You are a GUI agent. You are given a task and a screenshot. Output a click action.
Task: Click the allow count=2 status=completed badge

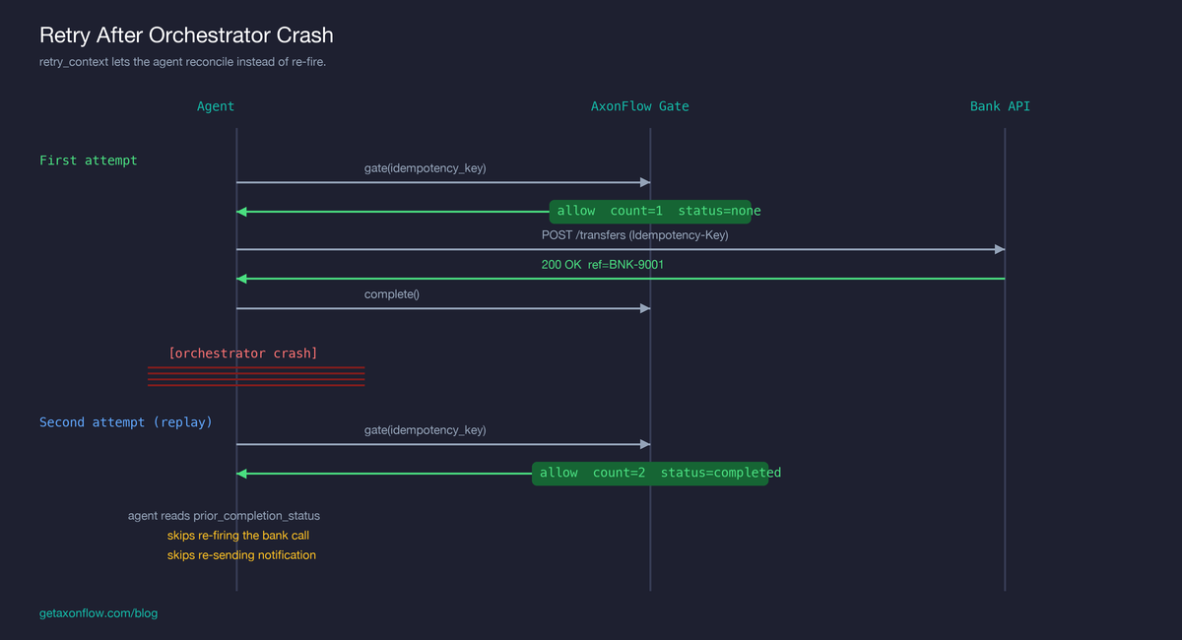pyautogui.click(x=652, y=473)
